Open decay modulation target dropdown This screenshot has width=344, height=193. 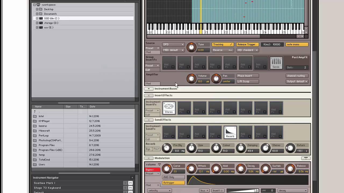[x=293, y=191]
